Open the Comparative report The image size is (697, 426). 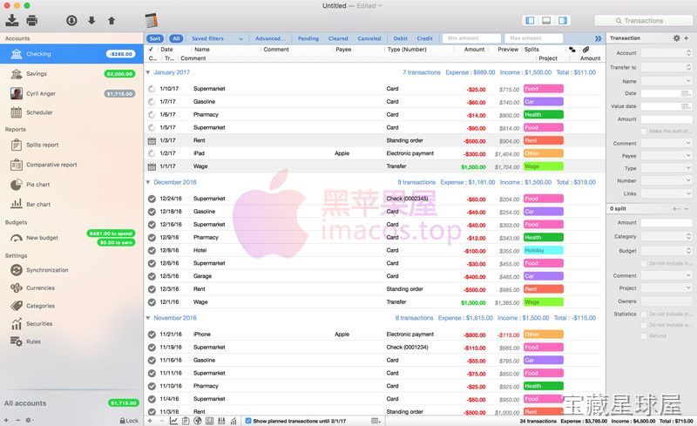71,165
